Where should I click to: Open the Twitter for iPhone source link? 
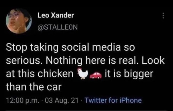113,100
